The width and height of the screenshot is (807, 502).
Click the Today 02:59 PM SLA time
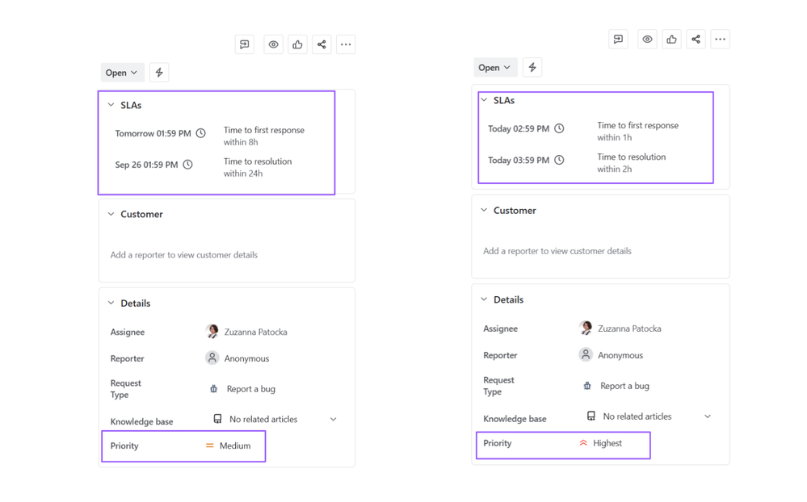pos(519,128)
